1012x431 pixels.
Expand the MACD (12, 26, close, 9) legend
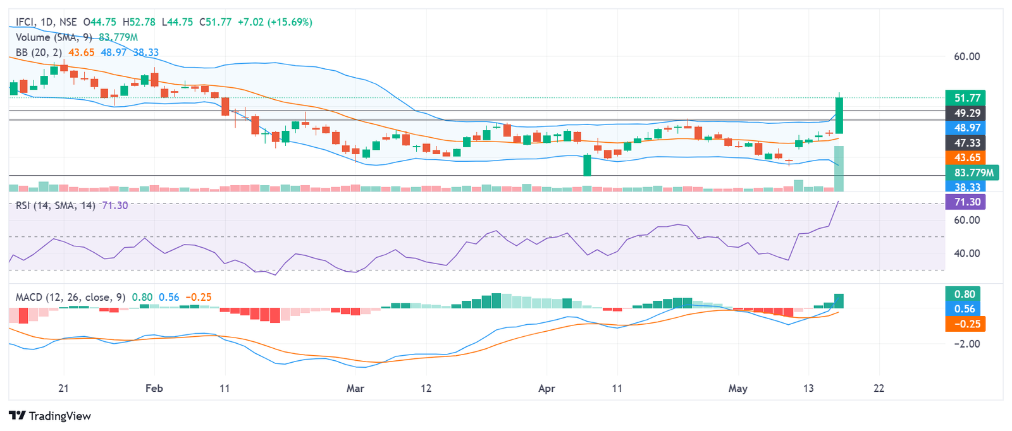click(x=70, y=297)
